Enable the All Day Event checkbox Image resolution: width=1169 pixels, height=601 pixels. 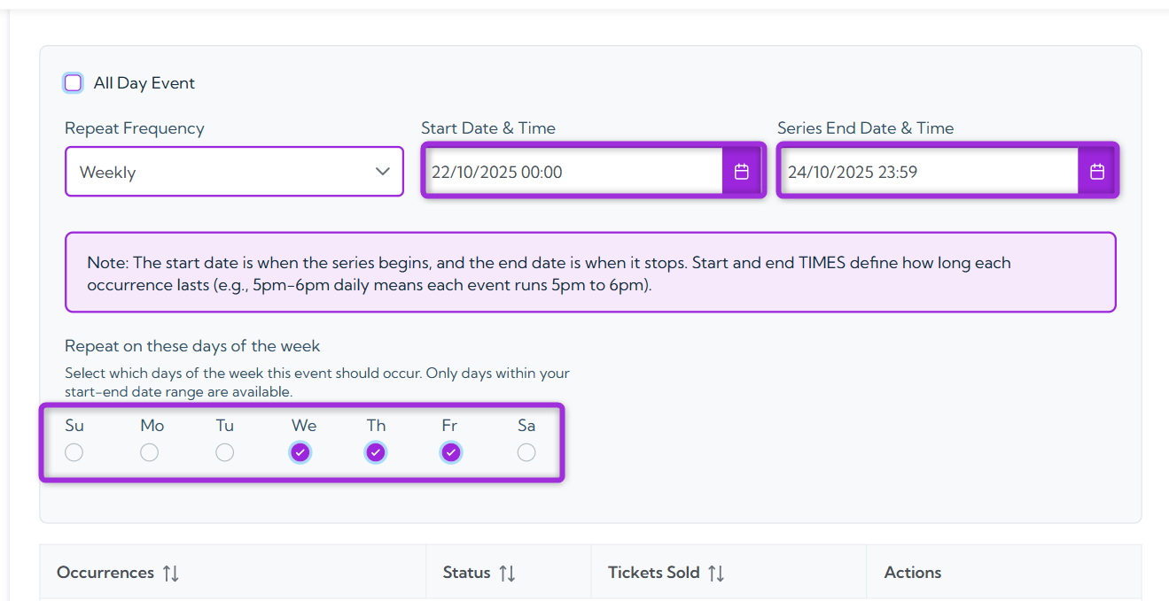(x=74, y=83)
